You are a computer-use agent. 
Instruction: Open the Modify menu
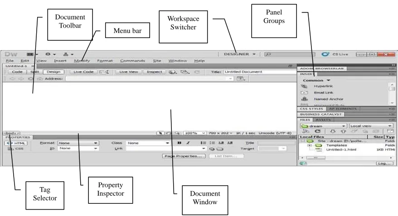click(82, 61)
